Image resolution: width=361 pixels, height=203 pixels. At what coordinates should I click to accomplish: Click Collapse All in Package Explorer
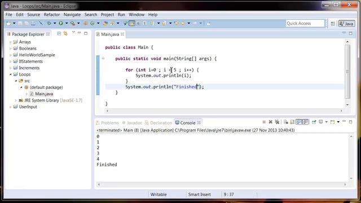point(59,34)
